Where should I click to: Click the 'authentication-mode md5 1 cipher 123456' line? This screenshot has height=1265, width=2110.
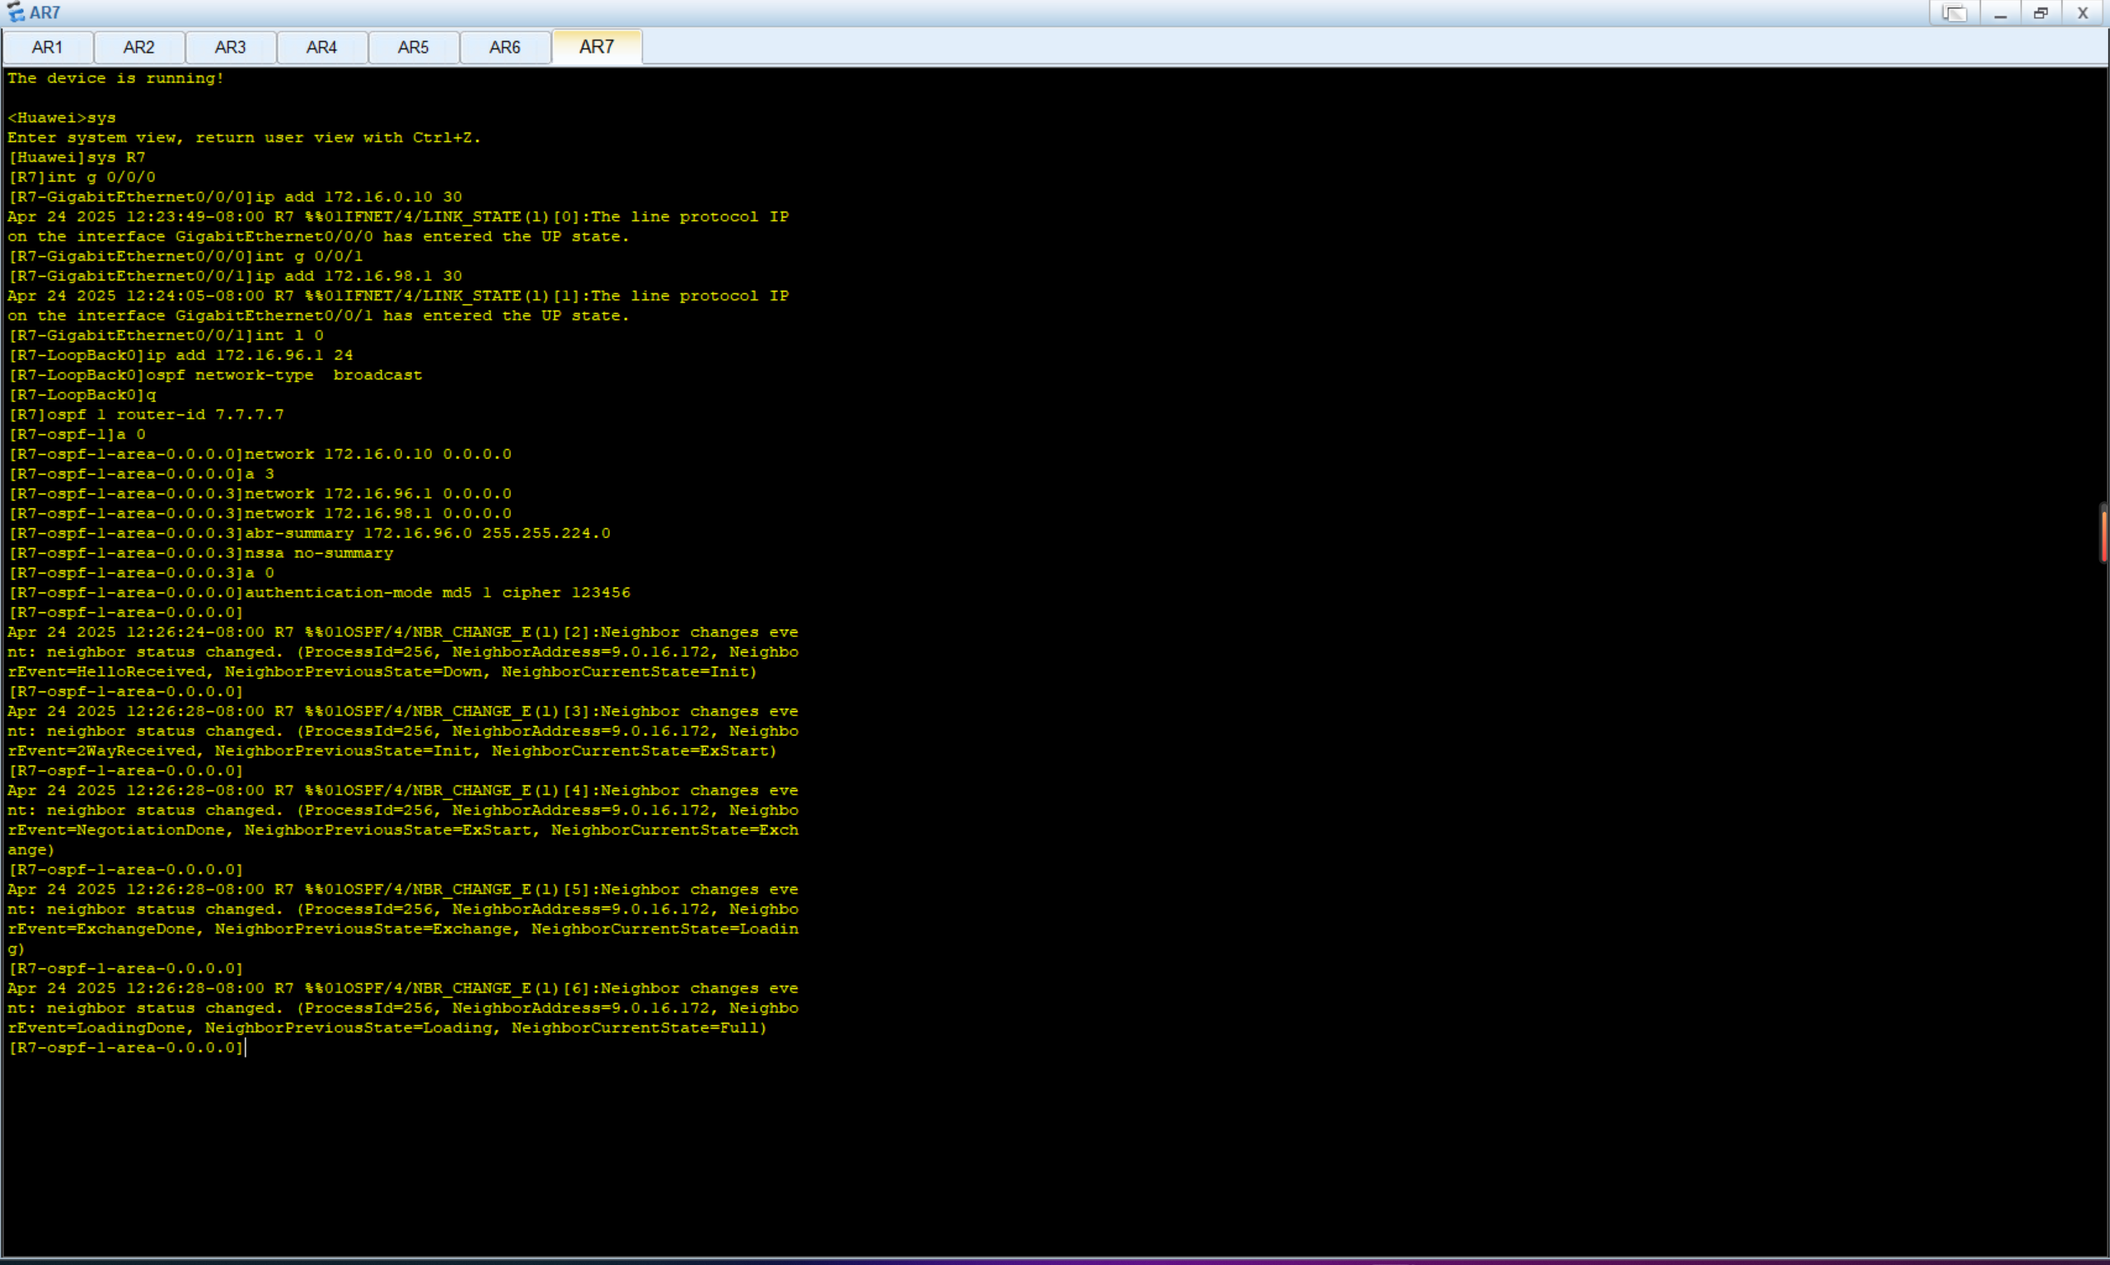[319, 593]
